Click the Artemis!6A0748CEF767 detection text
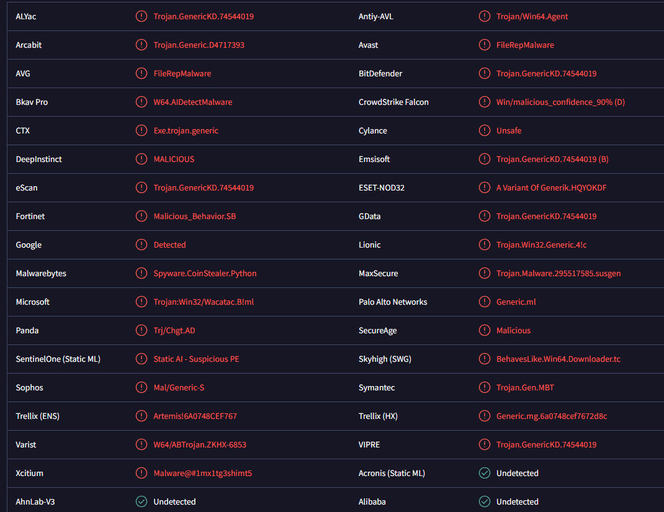Screen dimensions: 664x512 click(195, 416)
